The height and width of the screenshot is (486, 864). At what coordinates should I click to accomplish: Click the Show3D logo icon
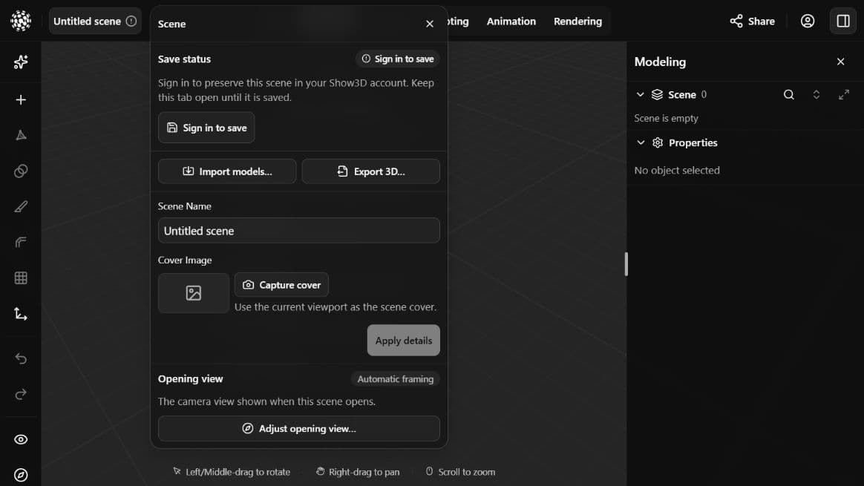point(21,21)
